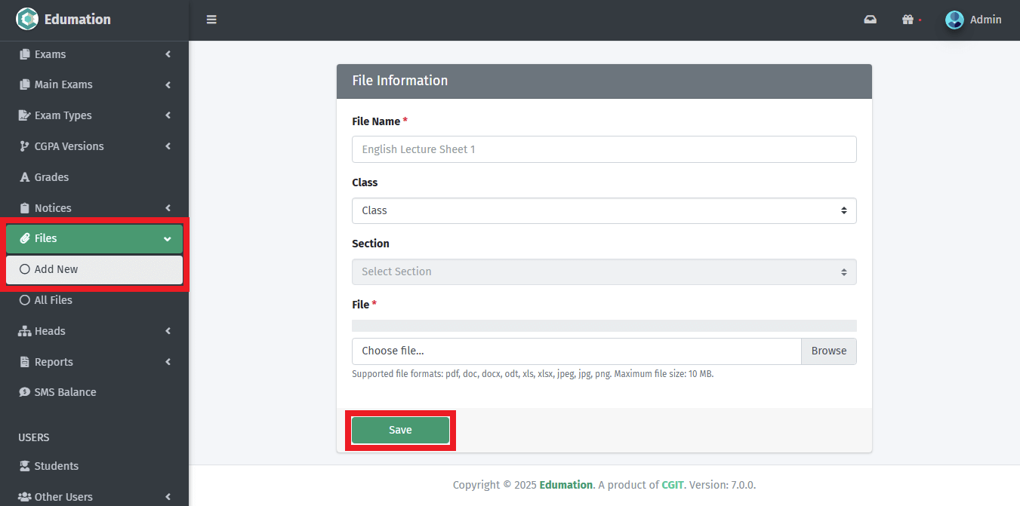1020x506 pixels.
Task: Expand the Other Users chevron
Action: point(168,497)
